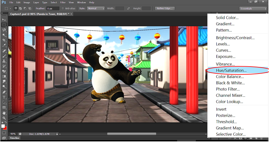This screenshot has width=269, height=142.
Task: Click New selection mode icon
Action: 16,8
